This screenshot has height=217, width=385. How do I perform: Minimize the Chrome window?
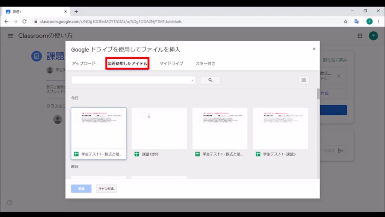click(x=352, y=11)
